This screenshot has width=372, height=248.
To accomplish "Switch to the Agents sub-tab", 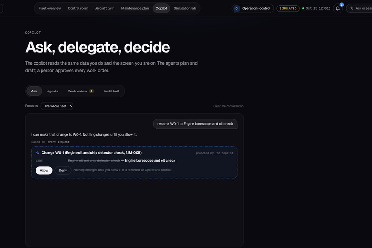I will tap(53, 91).
